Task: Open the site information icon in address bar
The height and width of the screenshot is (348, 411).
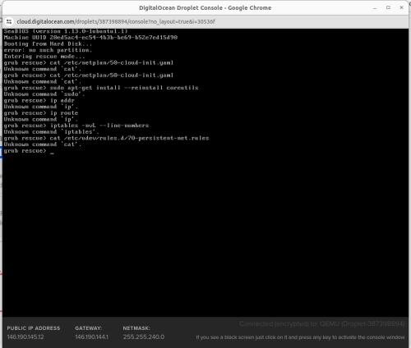Action: point(9,21)
